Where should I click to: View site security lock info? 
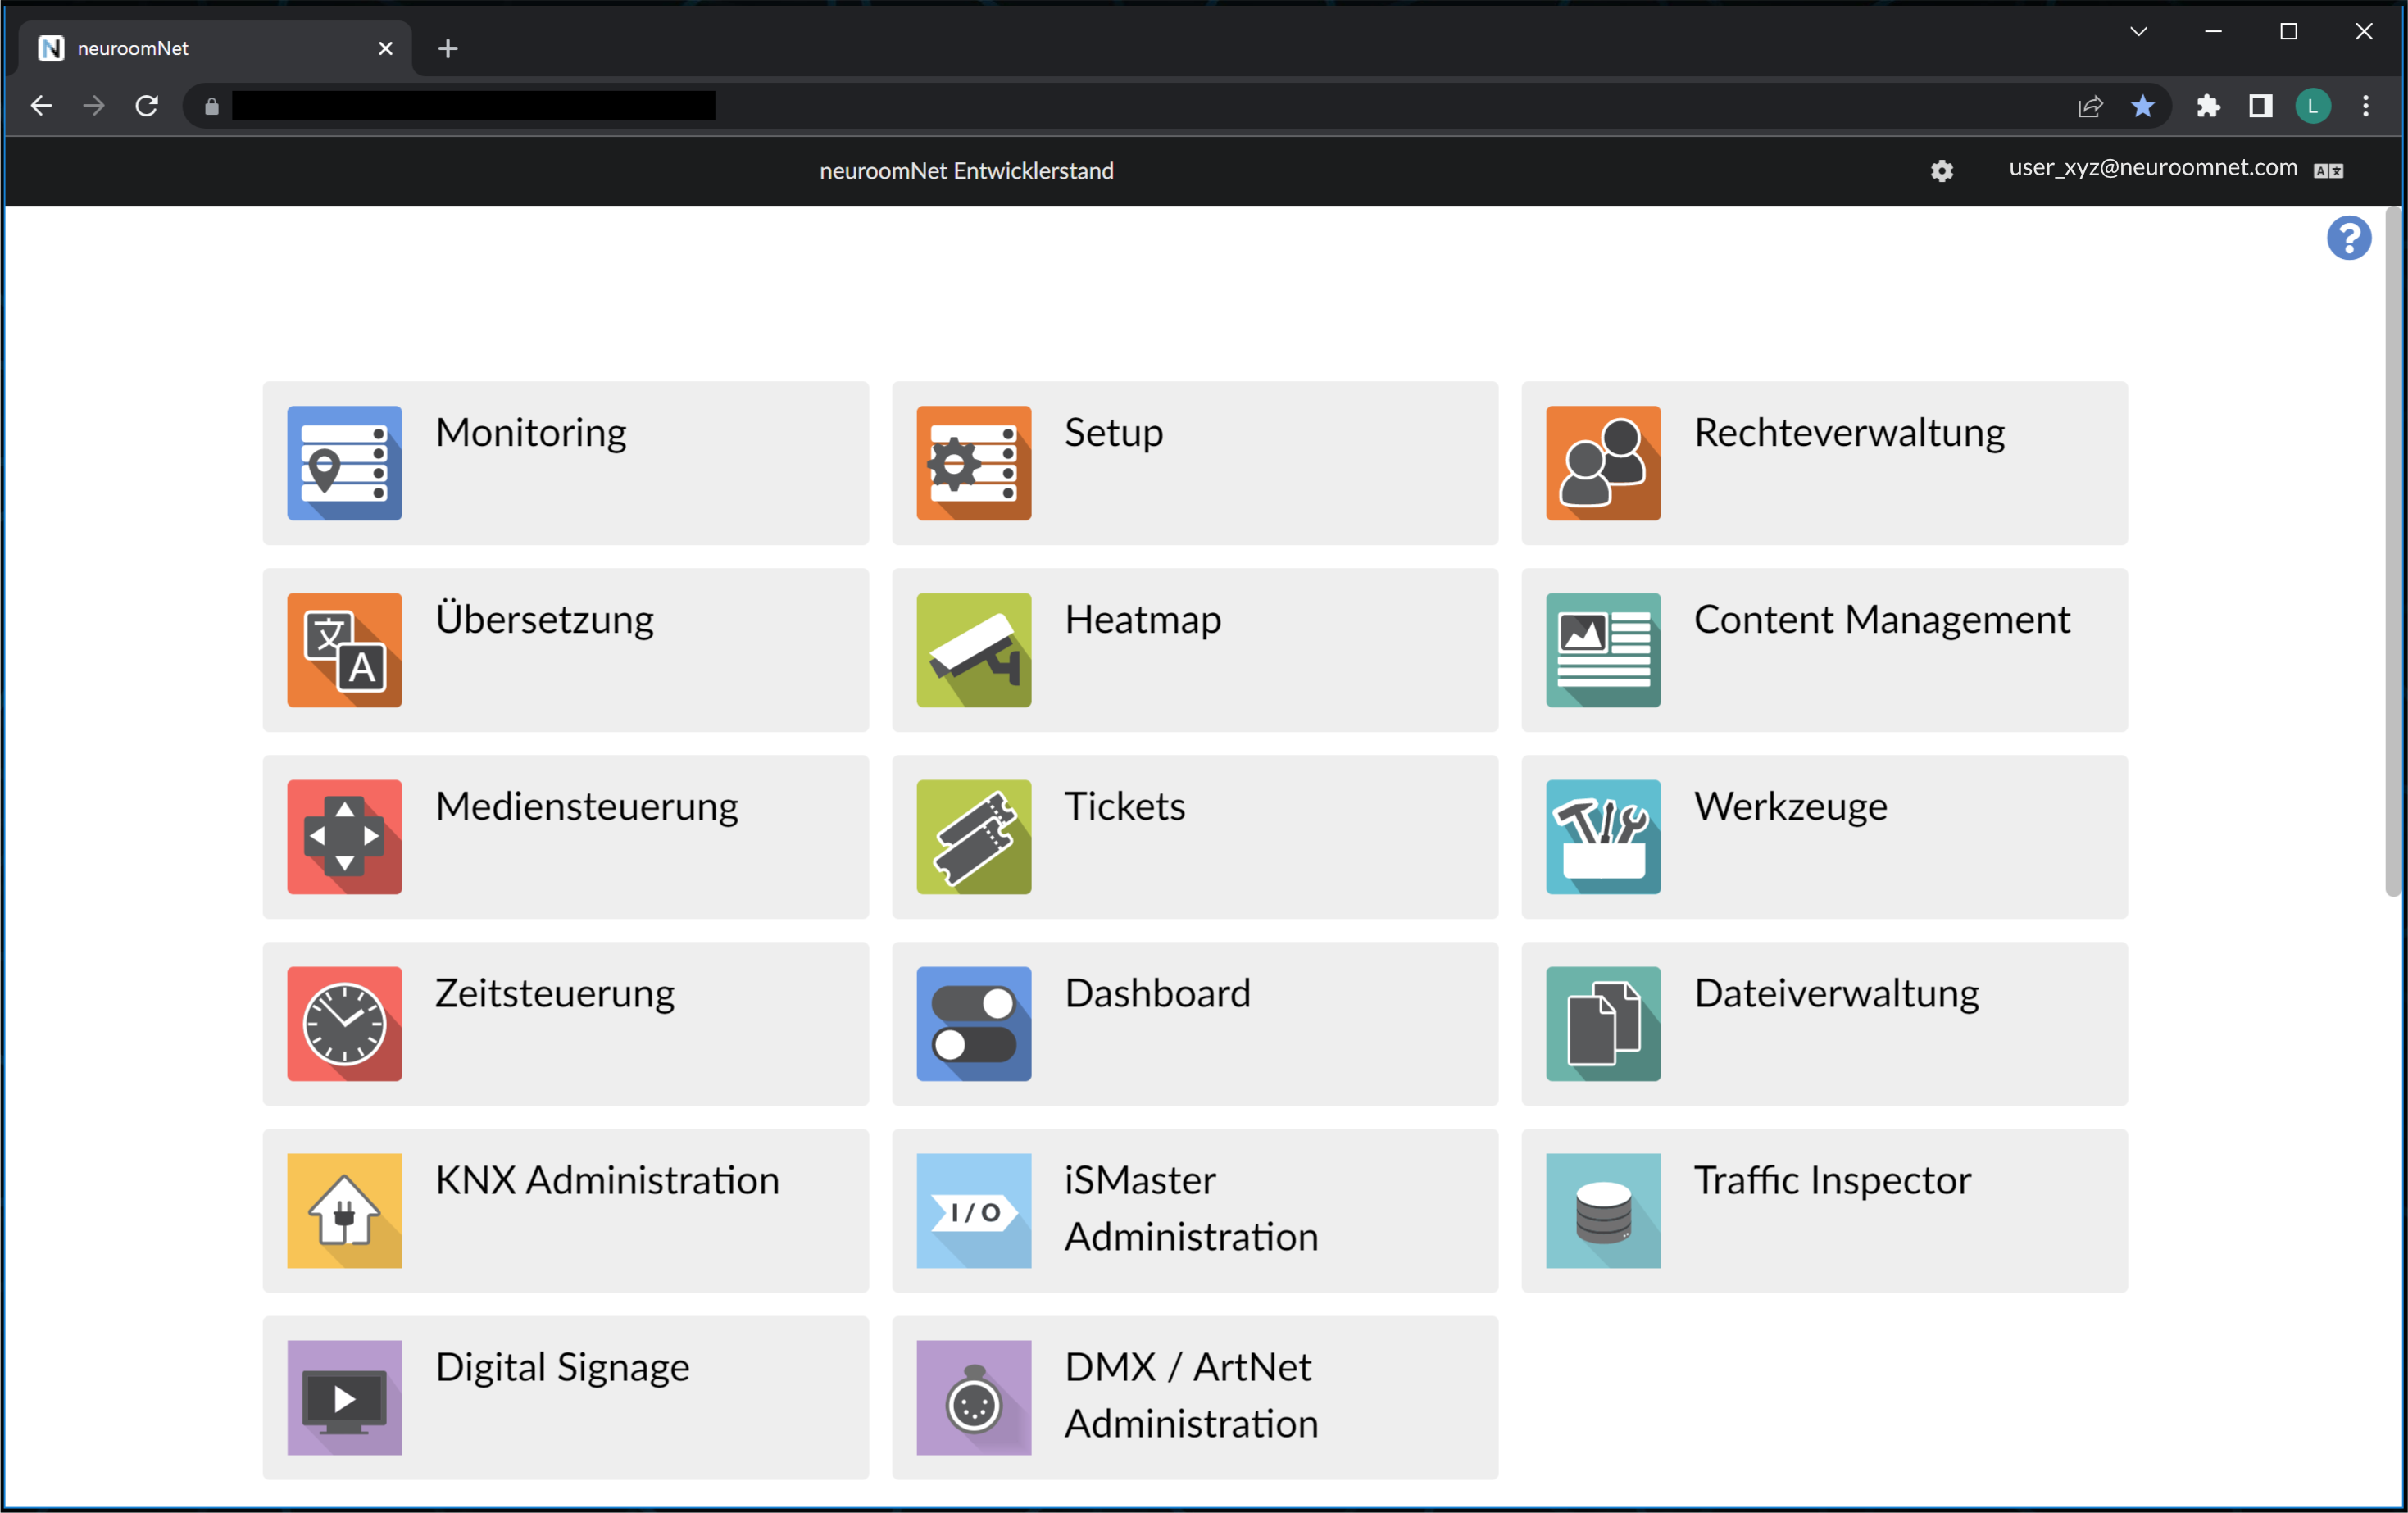point(211,106)
